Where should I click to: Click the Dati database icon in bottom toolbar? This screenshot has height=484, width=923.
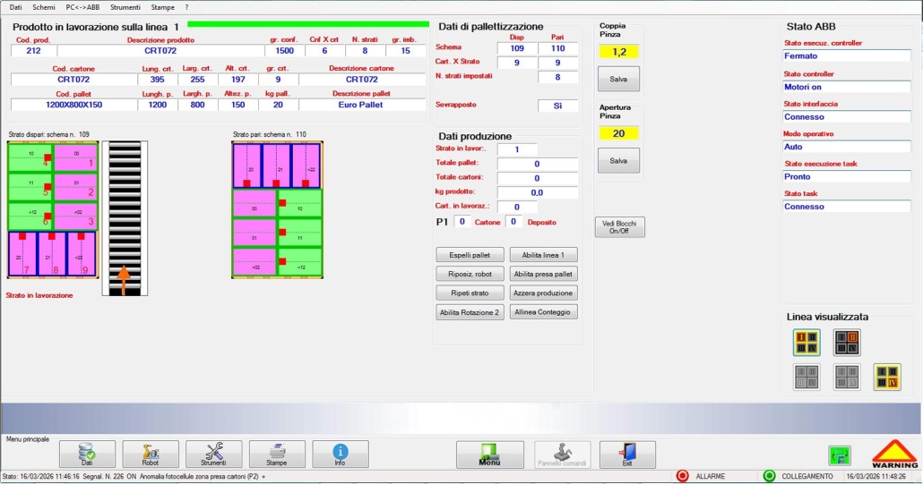[x=87, y=454]
